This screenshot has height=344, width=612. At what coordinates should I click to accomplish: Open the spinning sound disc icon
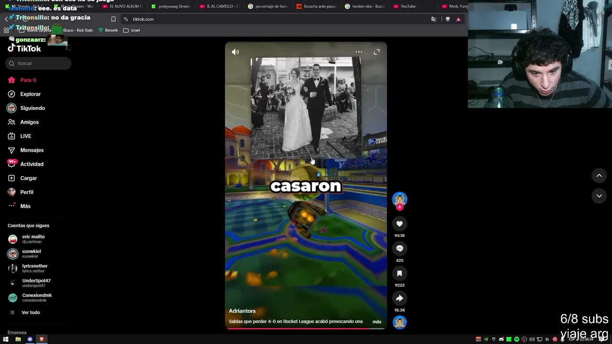(x=400, y=322)
